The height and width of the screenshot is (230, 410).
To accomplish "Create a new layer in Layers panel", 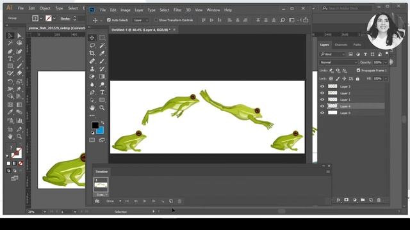I will 371,200.
